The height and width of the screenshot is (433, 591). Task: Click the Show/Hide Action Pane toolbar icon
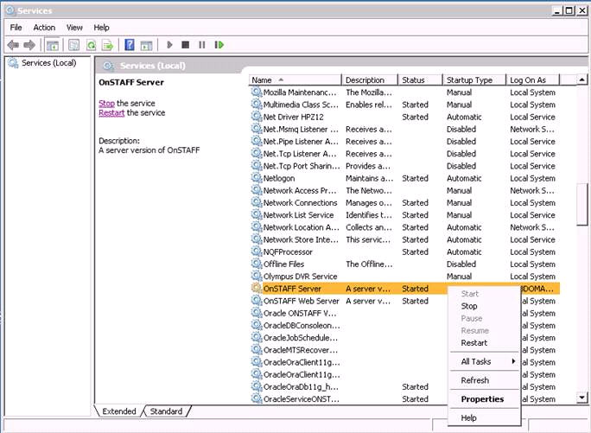(146, 45)
